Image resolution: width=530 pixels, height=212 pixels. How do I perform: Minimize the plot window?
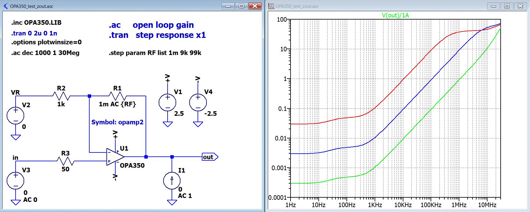[x=493, y=6]
